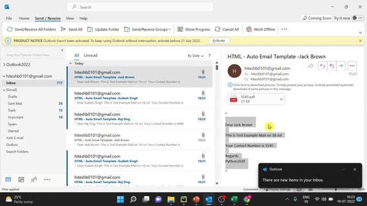Select the Inbox folder
This screenshot has height=206, width=367.
click(33, 83)
